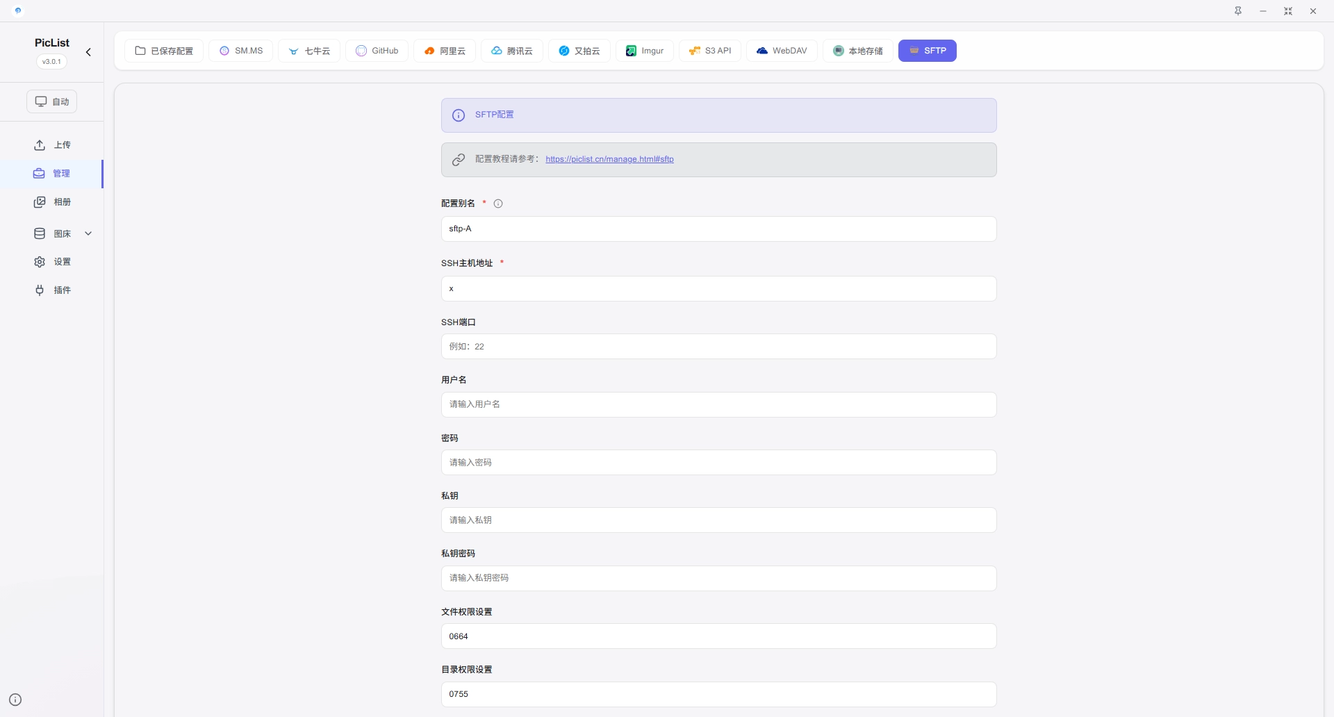Click the album icon beside 相册
The image size is (1334, 717).
point(40,202)
